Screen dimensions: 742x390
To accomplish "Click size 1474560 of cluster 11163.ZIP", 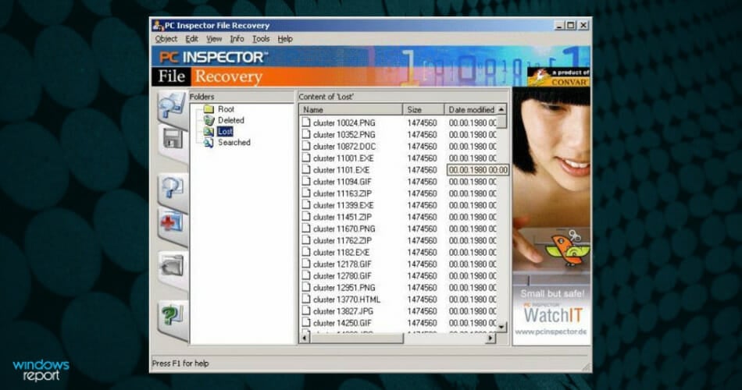I will click(422, 193).
